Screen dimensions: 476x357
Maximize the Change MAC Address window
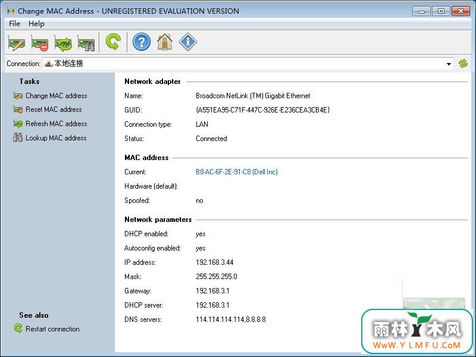[x=441, y=11]
